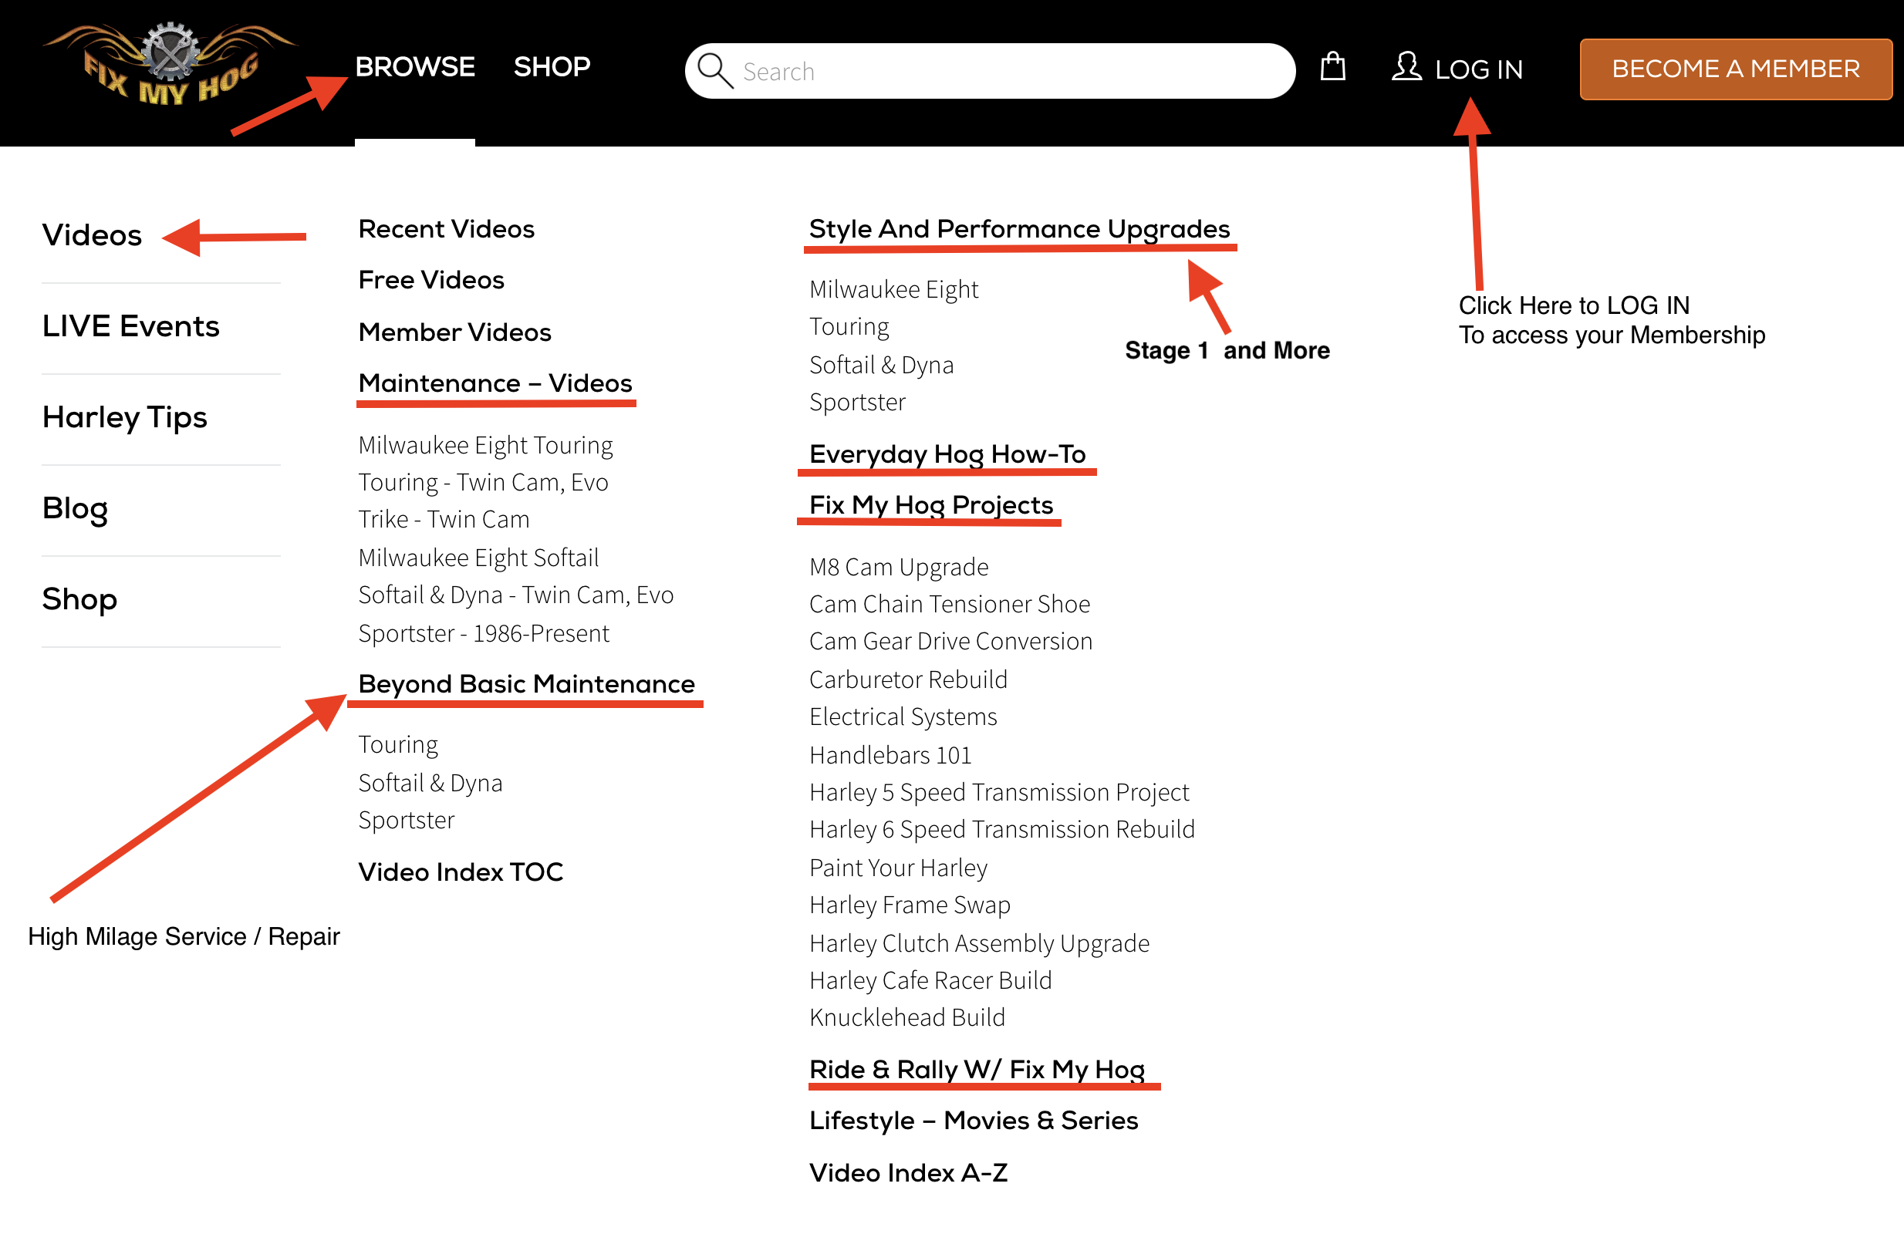Open Softail & Dyna under Beyond Basic Maintenance
1904x1234 pixels.
[430, 782]
